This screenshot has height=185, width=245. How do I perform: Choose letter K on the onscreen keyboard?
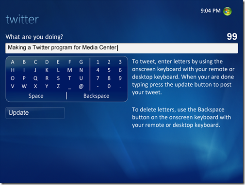point(47,70)
